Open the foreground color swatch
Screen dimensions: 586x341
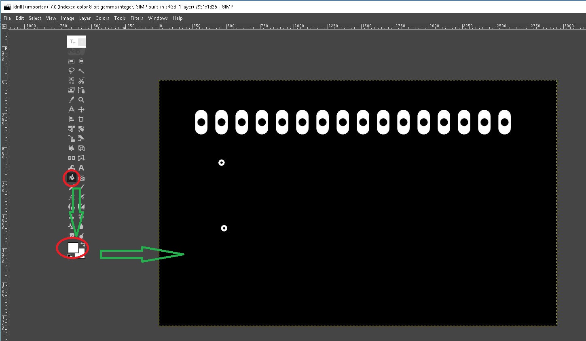tap(73, 247)
